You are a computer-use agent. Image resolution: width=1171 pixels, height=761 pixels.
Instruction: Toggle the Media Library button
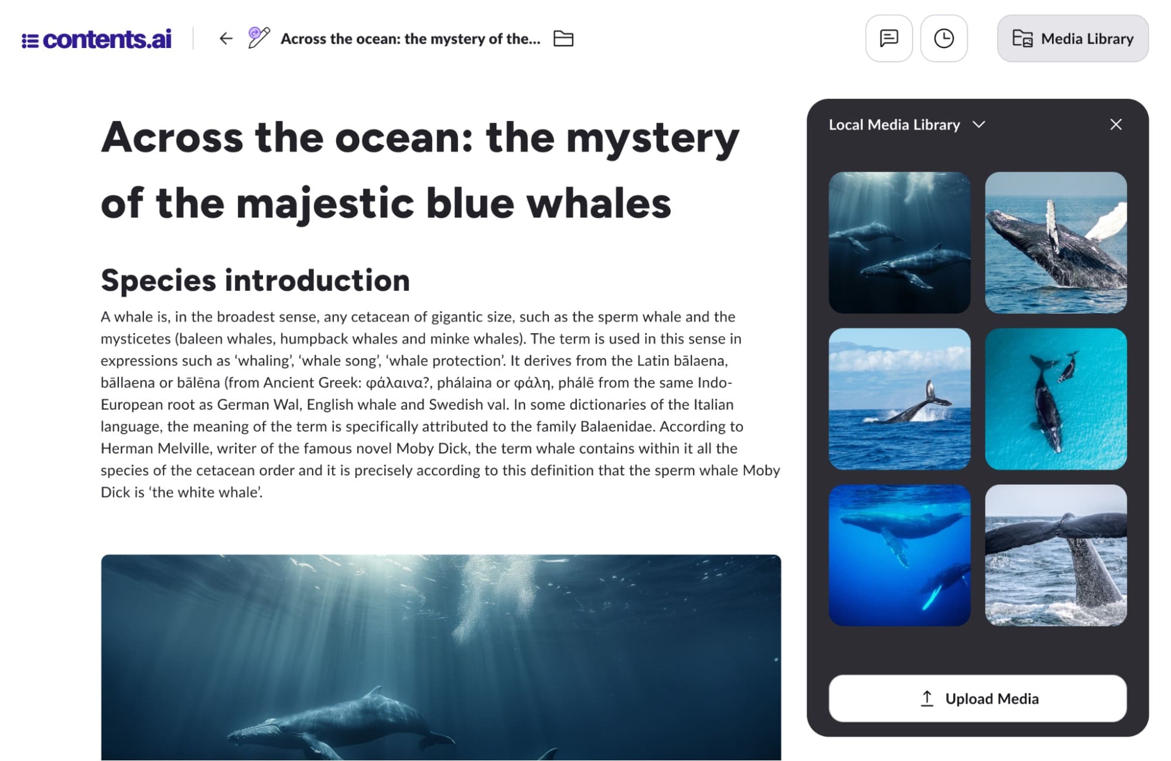[1073, 39]
